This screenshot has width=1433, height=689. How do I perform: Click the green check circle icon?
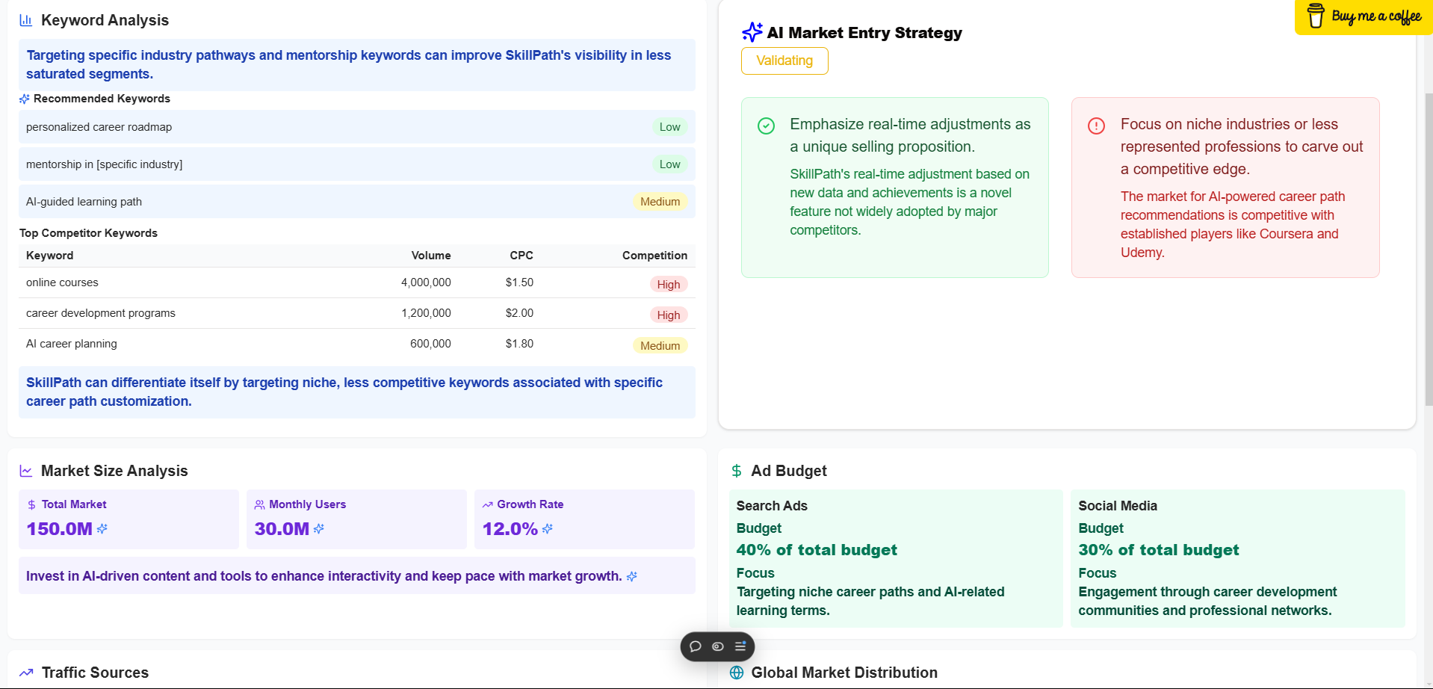coord(766,126)
